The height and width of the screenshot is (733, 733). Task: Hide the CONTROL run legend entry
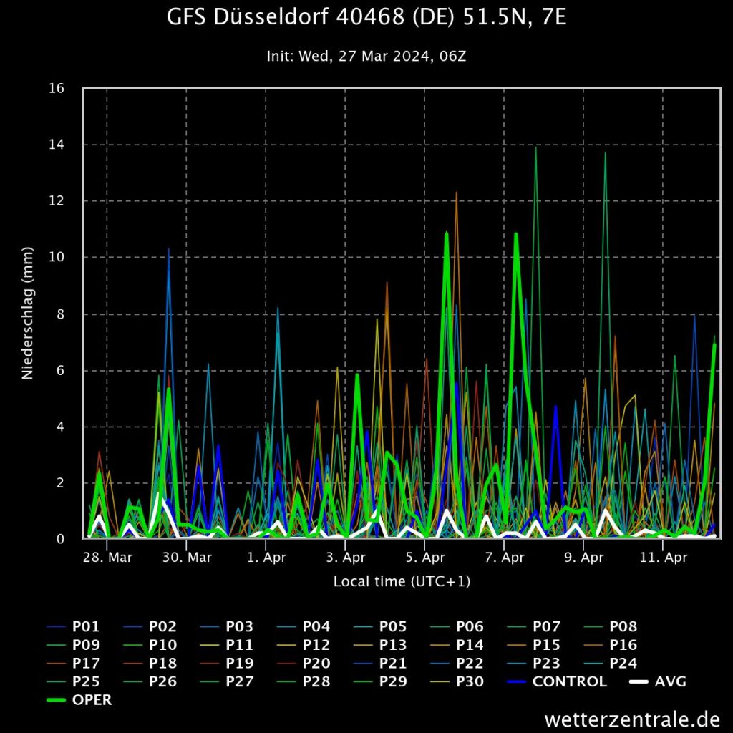(x=569, y=681)
